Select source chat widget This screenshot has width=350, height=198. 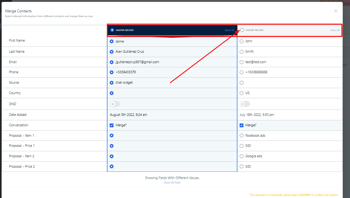(x=112, y=83)
